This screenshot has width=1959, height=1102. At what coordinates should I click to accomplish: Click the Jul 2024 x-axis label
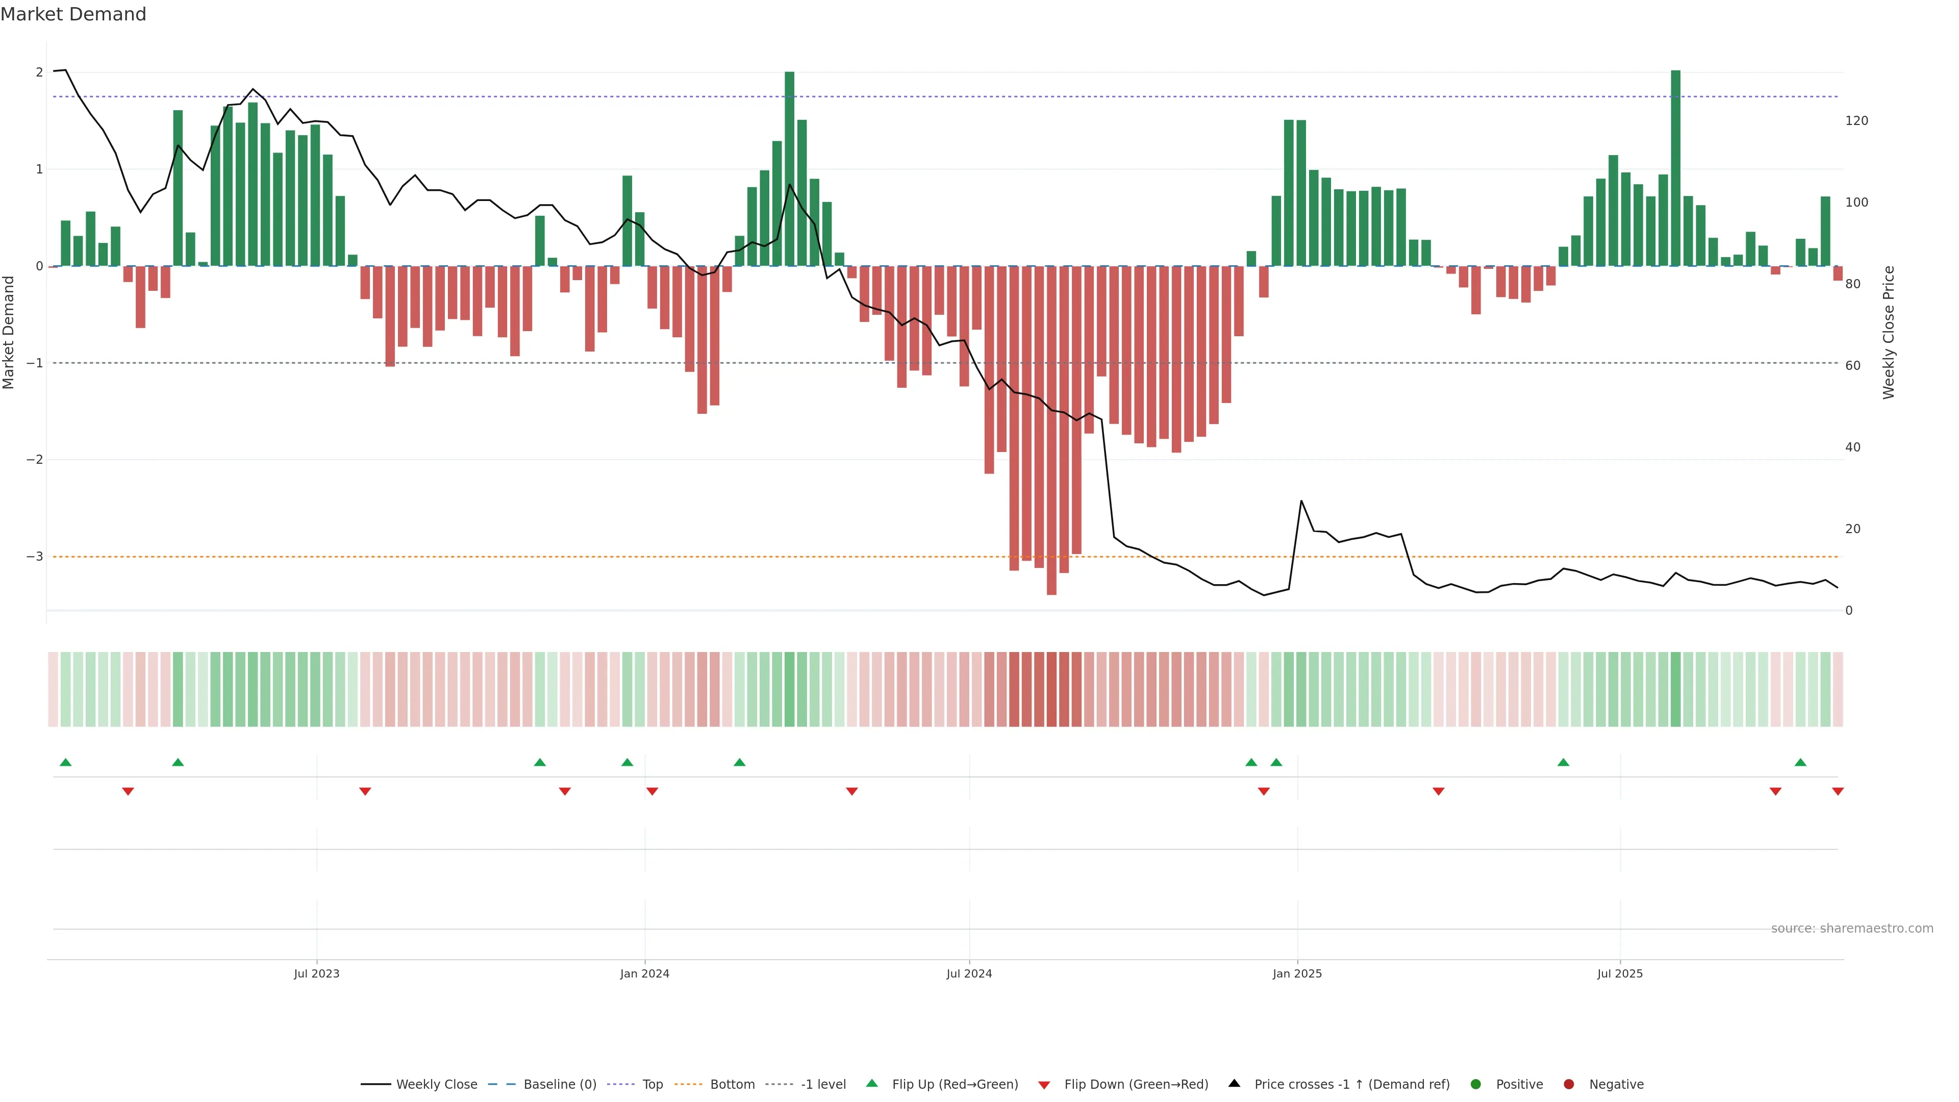pyautogui.click(x=969, y=973)
